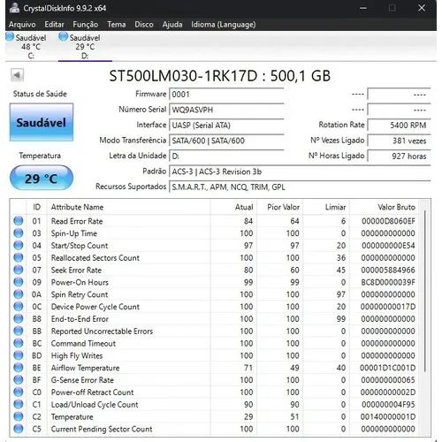This screenshot has height=442, width=442.
Task: Select the C: disk tab at 48 °C
Action: [x=31, y=47]
